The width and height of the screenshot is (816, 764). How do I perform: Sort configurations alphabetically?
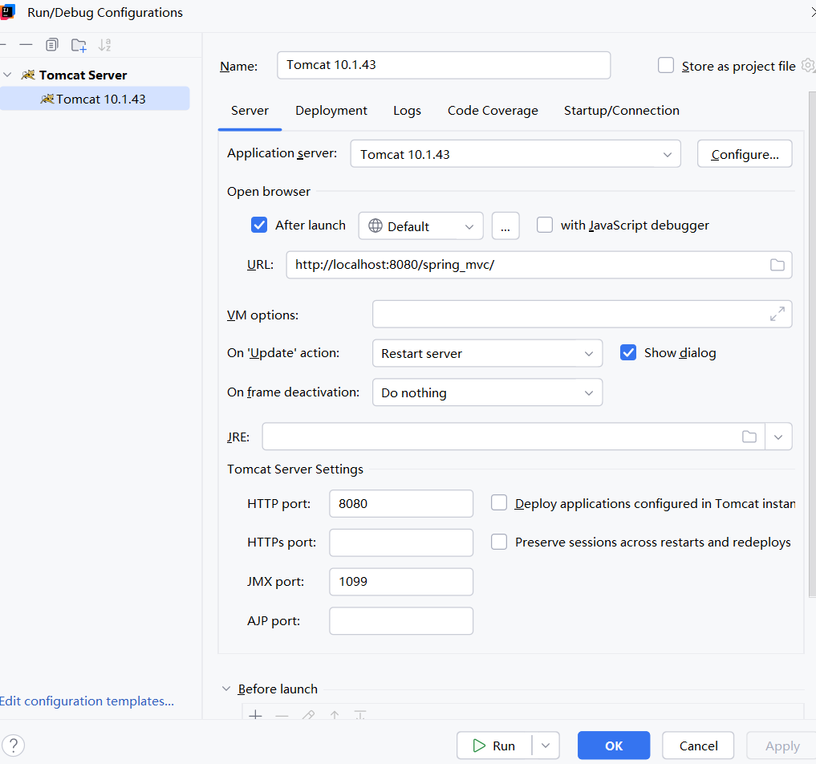point(104,45)
